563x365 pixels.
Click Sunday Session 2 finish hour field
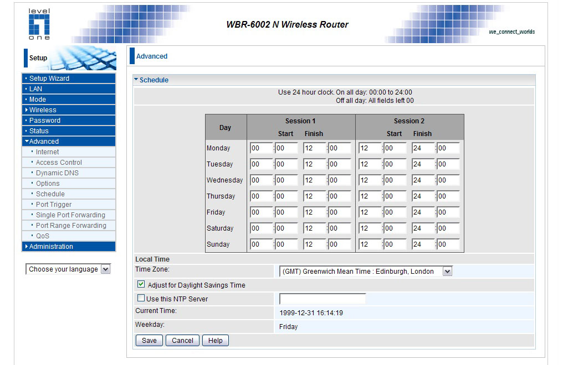point(423,244)
